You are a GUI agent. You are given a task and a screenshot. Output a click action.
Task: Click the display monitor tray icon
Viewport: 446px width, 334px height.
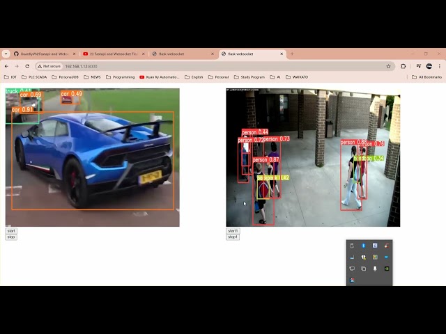352,269
